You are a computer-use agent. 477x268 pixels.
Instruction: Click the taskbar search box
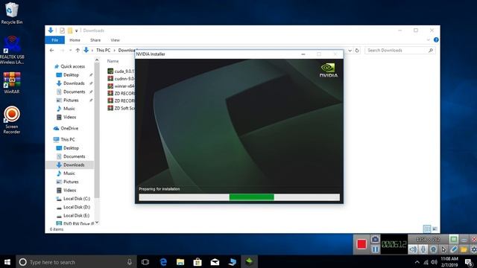(x=76, y=262)
